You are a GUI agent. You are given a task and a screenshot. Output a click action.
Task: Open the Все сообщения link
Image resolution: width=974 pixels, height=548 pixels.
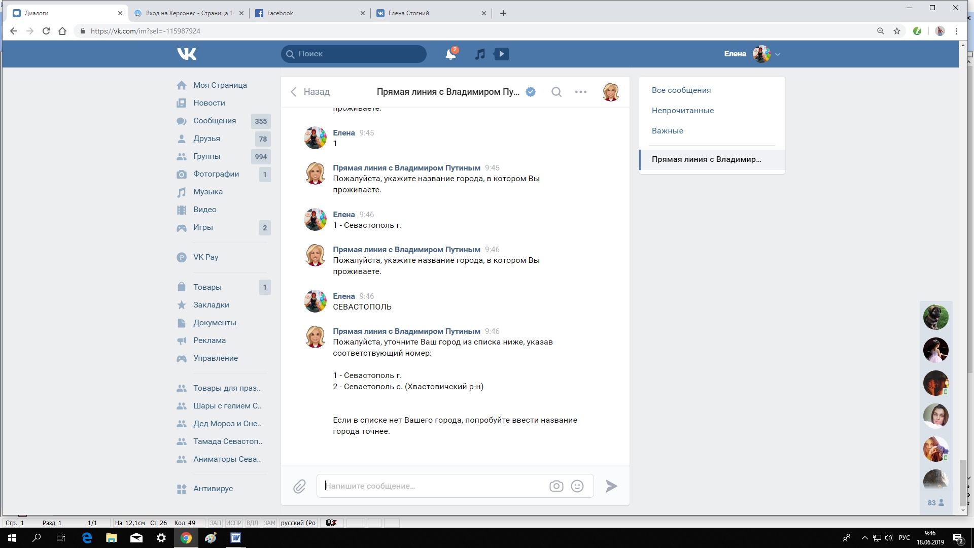pyautogui.click(x=681, y=90)
